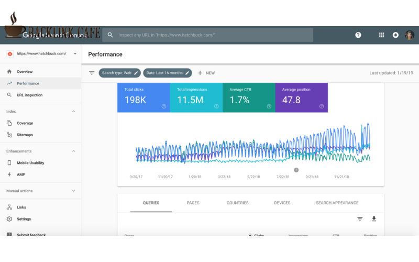This screenshot has height=262, width=419.
Task: Click the pencil icon on Search type chip
Action: [136, 73]
